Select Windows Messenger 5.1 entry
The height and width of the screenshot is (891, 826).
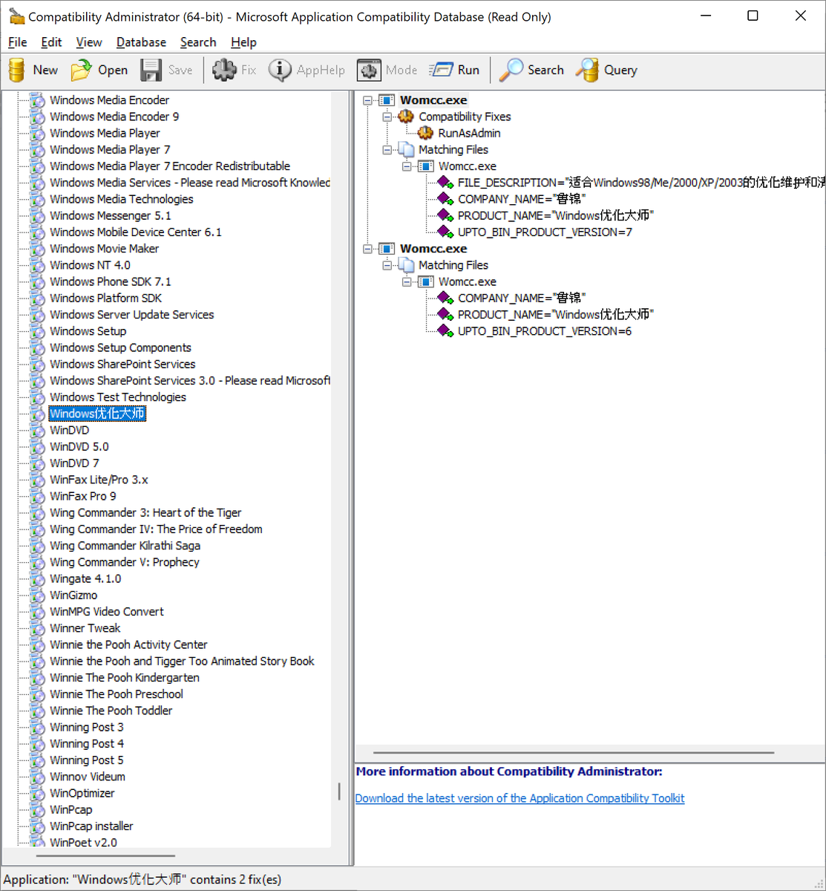[111, 215]
